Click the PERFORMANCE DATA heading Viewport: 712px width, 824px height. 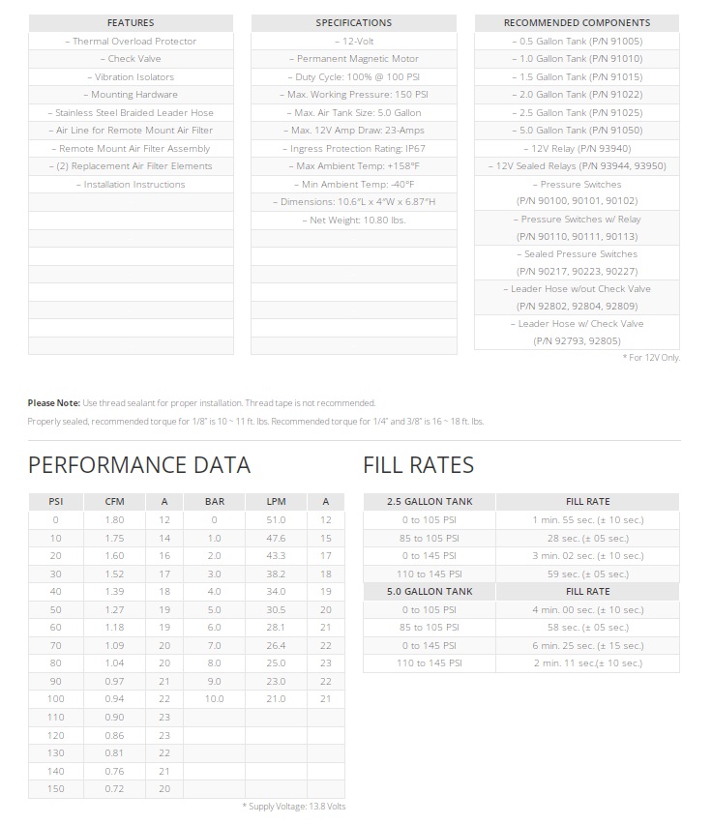[139, 465]
